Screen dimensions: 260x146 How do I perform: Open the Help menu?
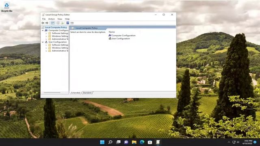[67, 19]
